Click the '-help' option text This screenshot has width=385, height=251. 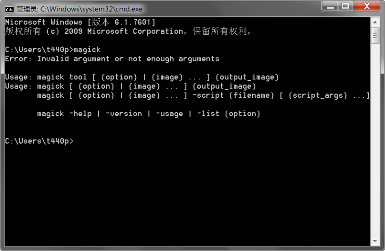(80, 114)
